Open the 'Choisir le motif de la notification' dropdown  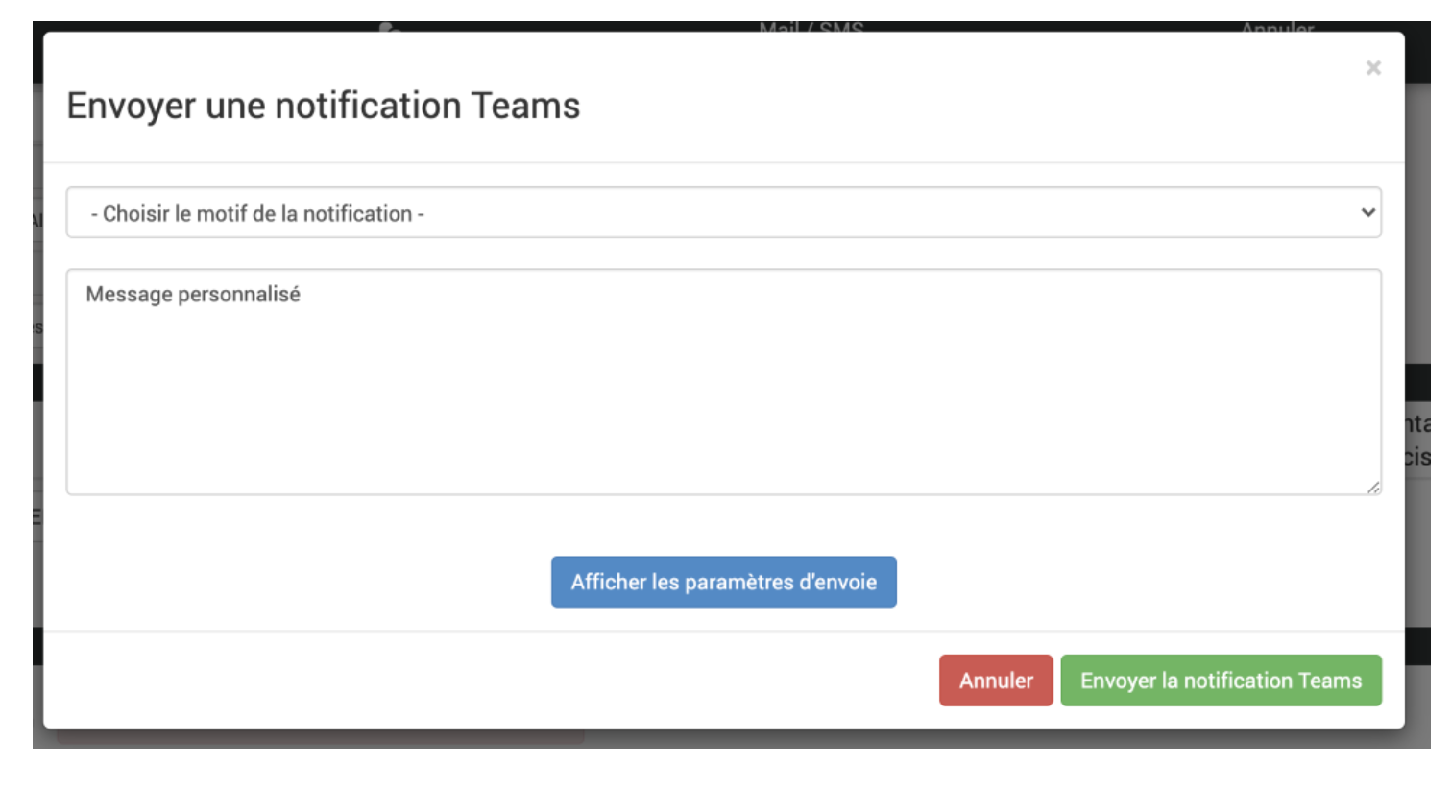pos(723,212)
